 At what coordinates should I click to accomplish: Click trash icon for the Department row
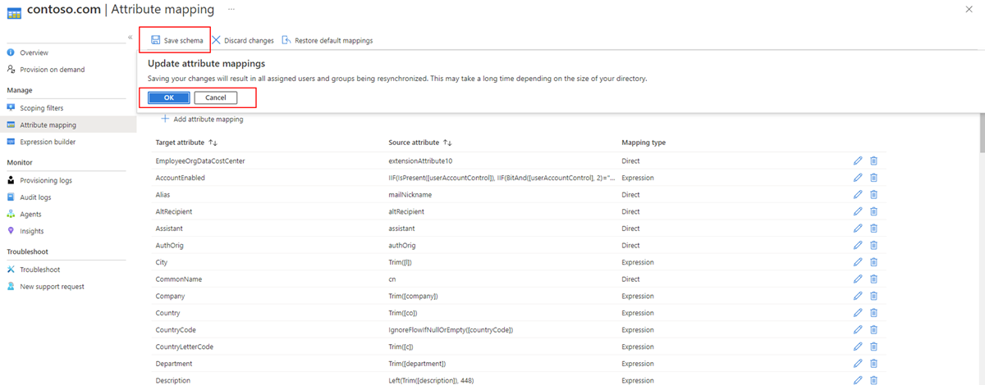point(873,364)
